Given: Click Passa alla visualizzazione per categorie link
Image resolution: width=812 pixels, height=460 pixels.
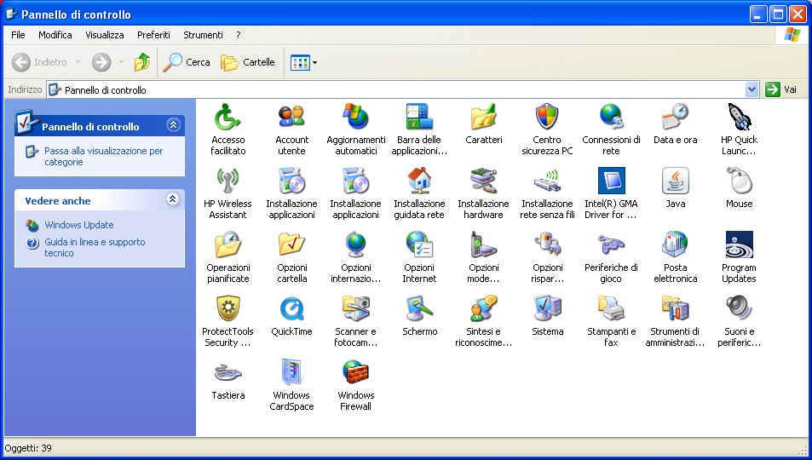Looking at the screenshot, I should (104, 157).
